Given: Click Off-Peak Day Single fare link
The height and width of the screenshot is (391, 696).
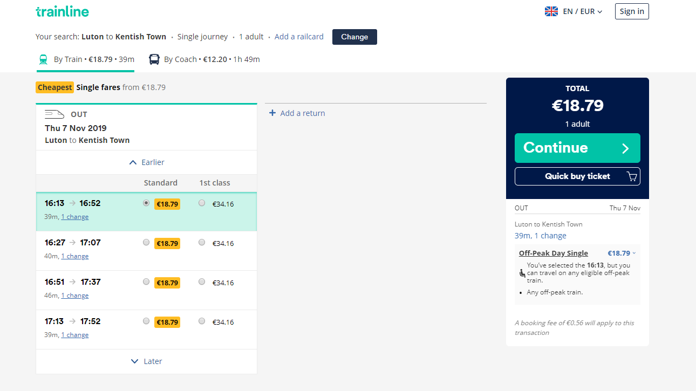Looking at the screenshot, I should [554, 253].
